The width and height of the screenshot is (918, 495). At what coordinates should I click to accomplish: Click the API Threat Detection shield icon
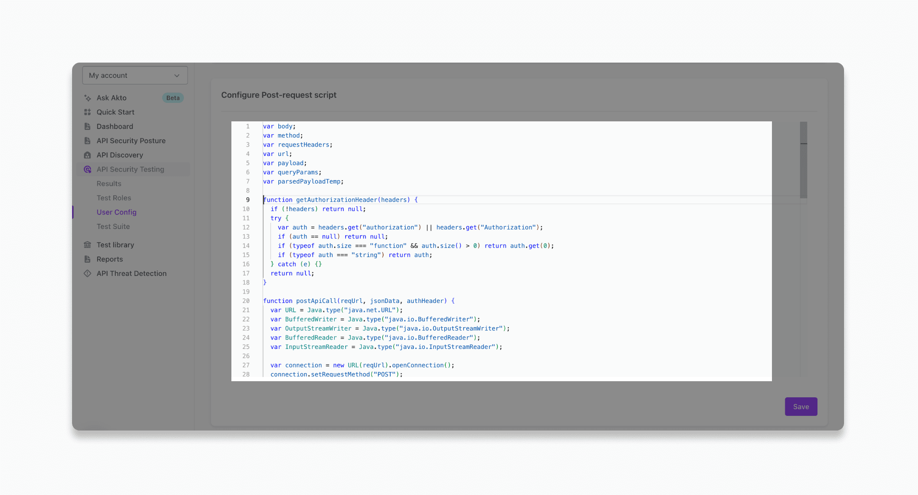pos(87,273)
